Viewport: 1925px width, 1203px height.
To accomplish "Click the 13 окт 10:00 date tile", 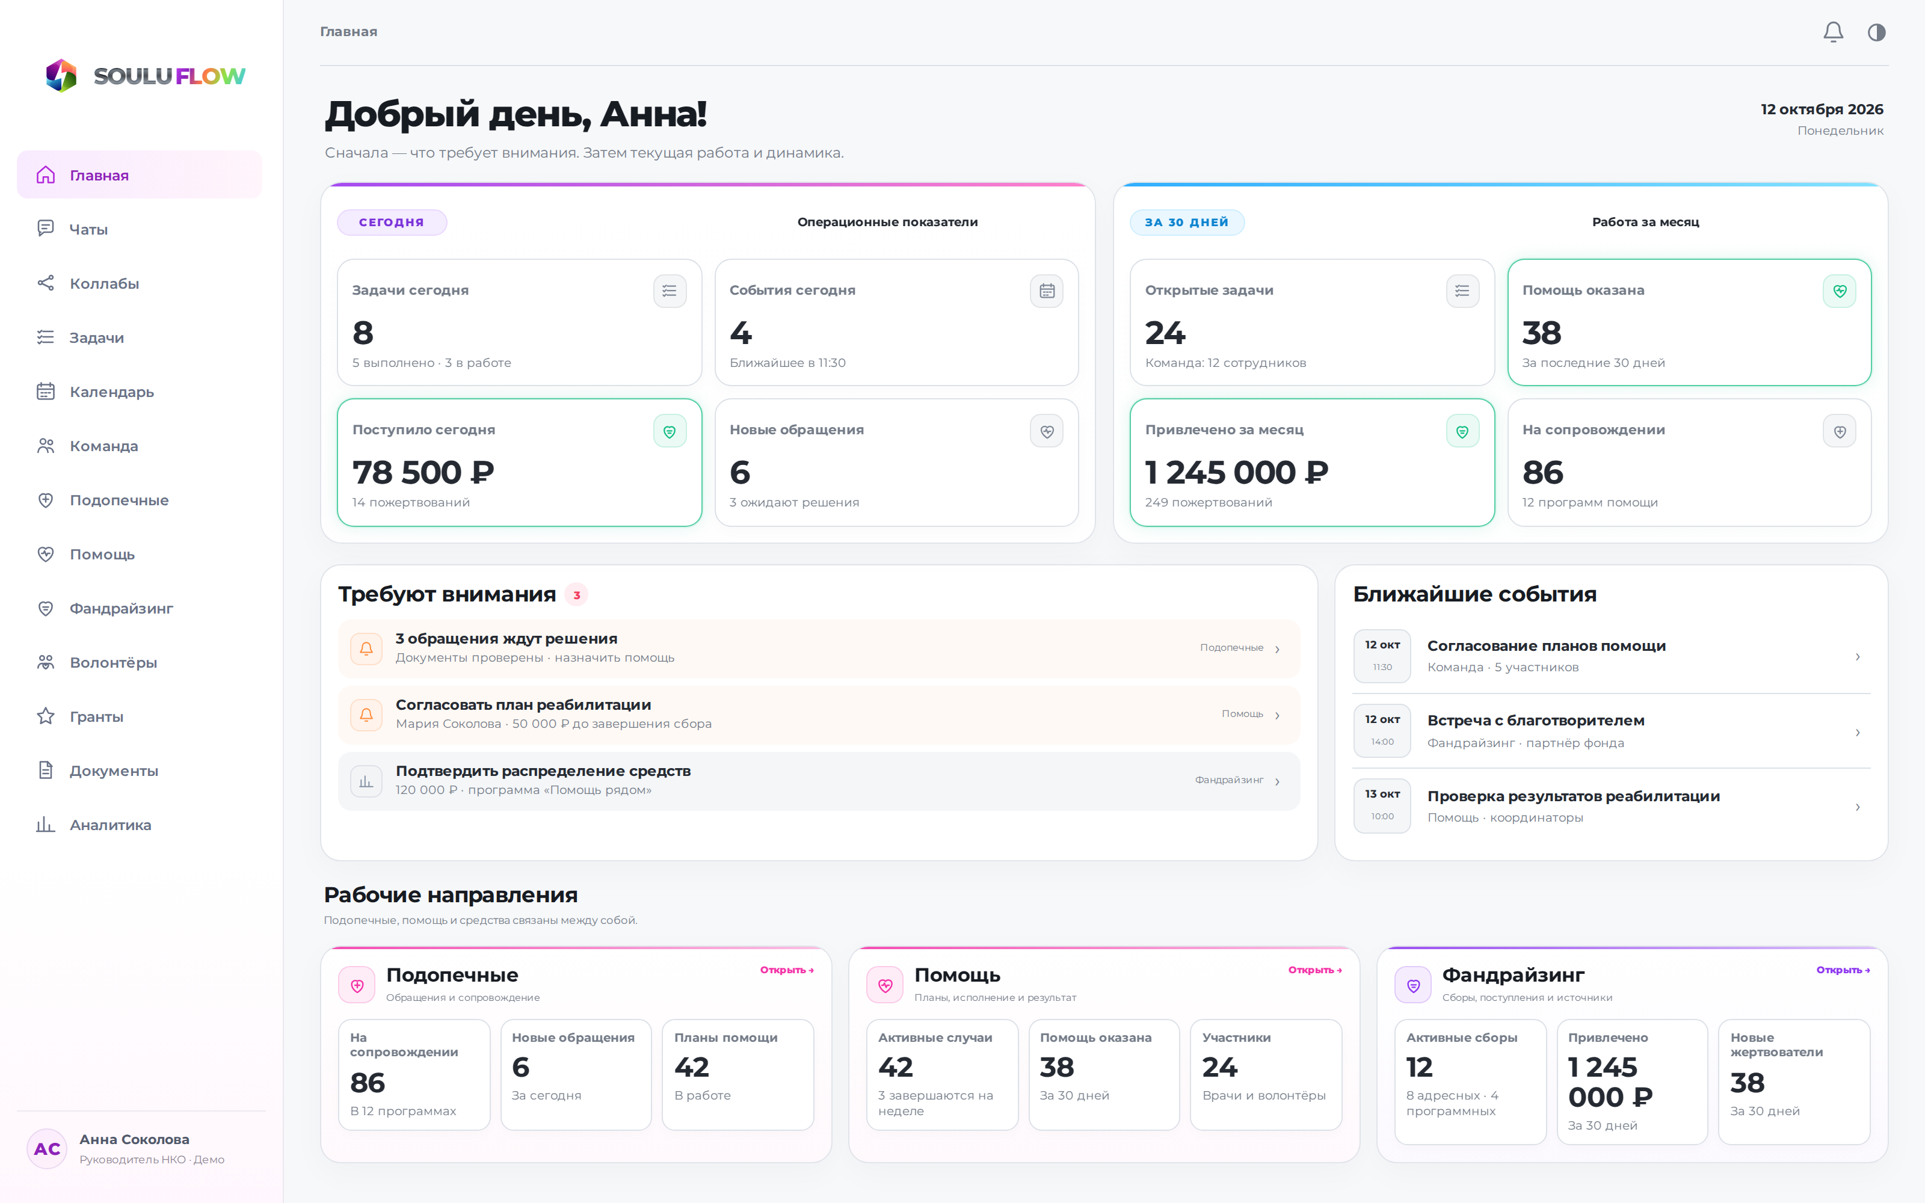I will [x=1382, y=805].
